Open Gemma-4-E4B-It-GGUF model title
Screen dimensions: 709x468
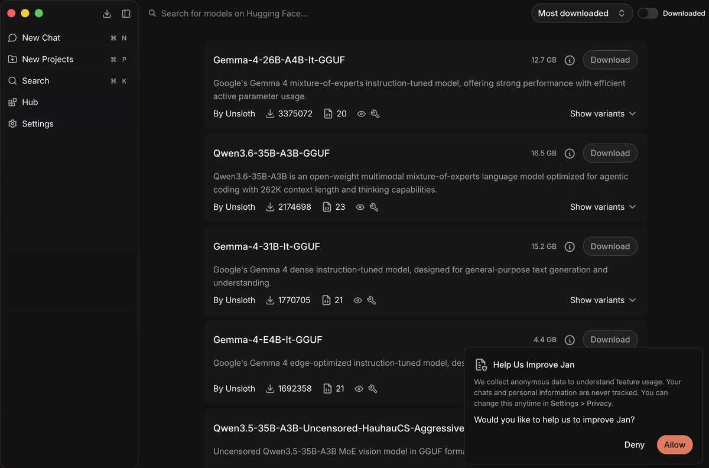click(x=268, y=340)
